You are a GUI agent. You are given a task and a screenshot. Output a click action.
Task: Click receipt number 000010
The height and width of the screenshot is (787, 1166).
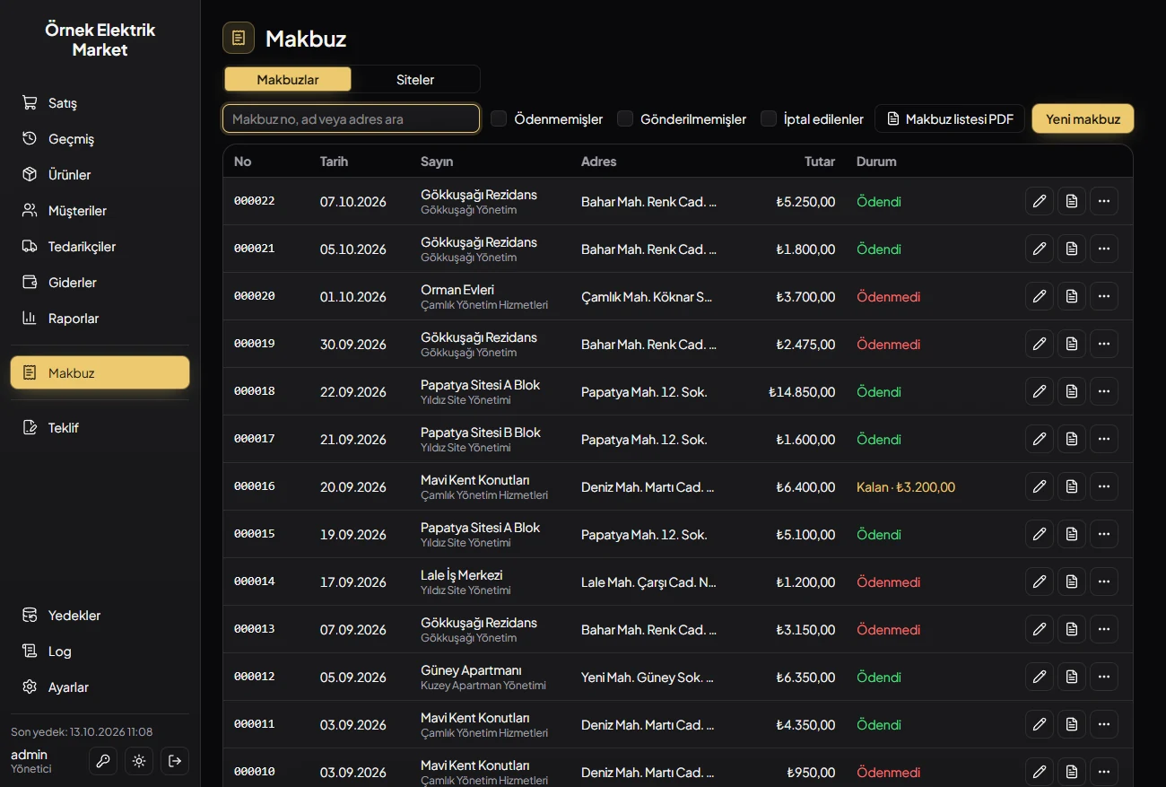click(255, 772)
